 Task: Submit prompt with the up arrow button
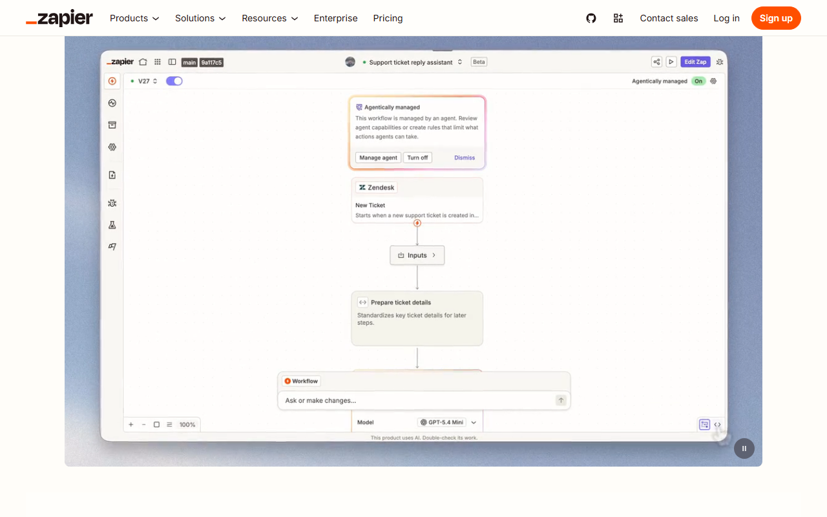point(561,401)
